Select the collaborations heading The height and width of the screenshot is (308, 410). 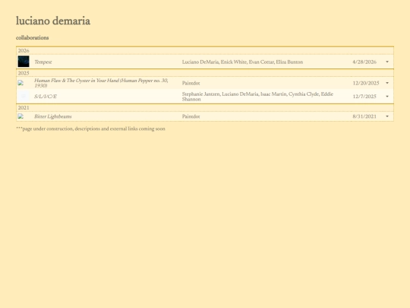[x=33, y=38]
